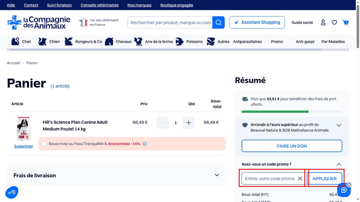Screen dimensions: 360x202
Task: Click the APPLIQUER promo button
Action: (x=324, y=178)
